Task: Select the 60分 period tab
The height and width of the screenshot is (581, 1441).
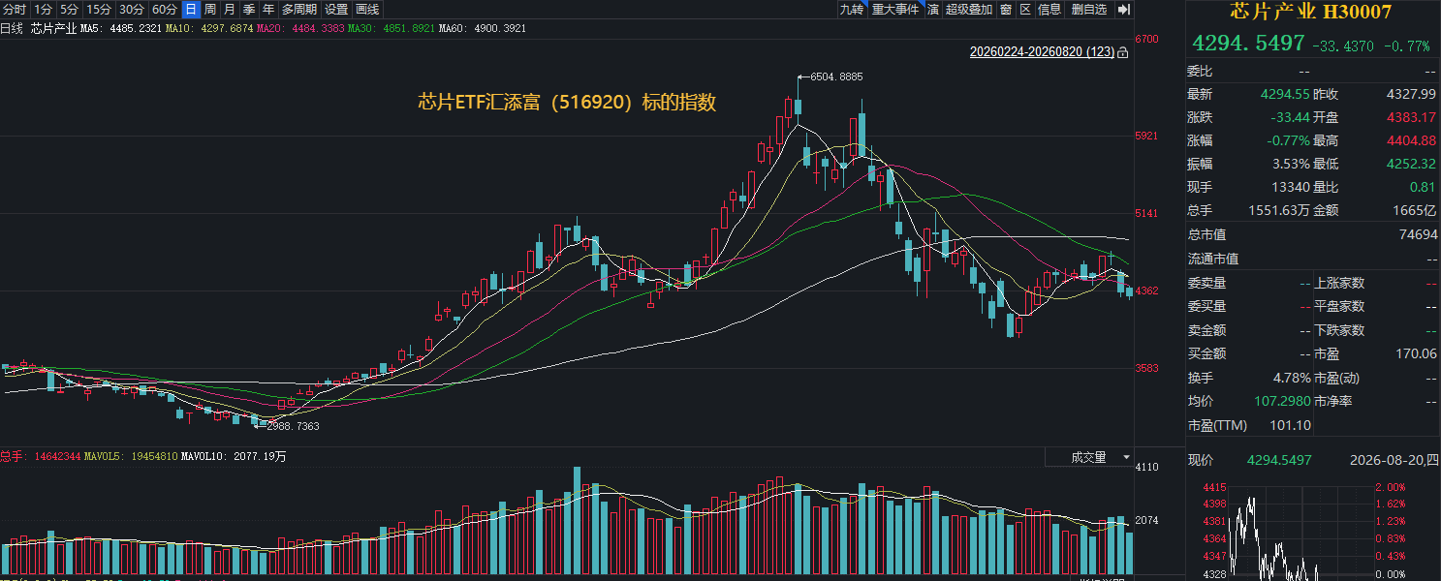Action: 164,9
